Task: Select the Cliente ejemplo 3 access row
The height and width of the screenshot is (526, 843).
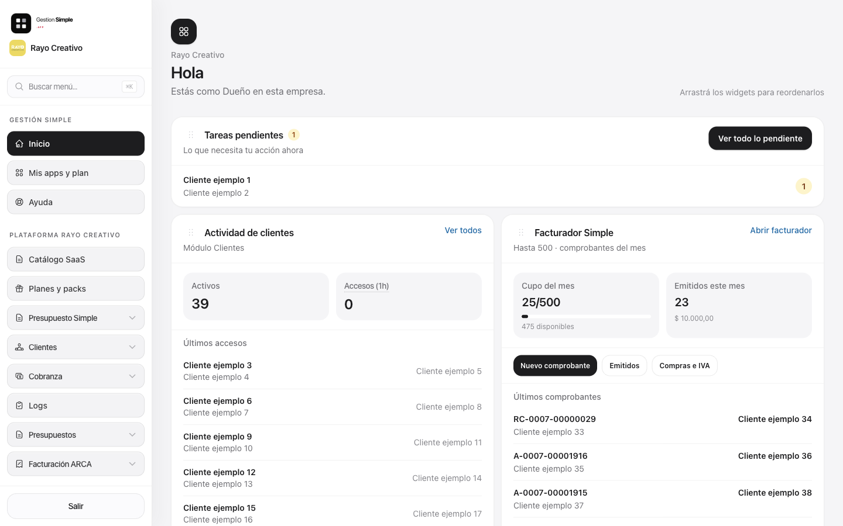Action: (333, 371)
